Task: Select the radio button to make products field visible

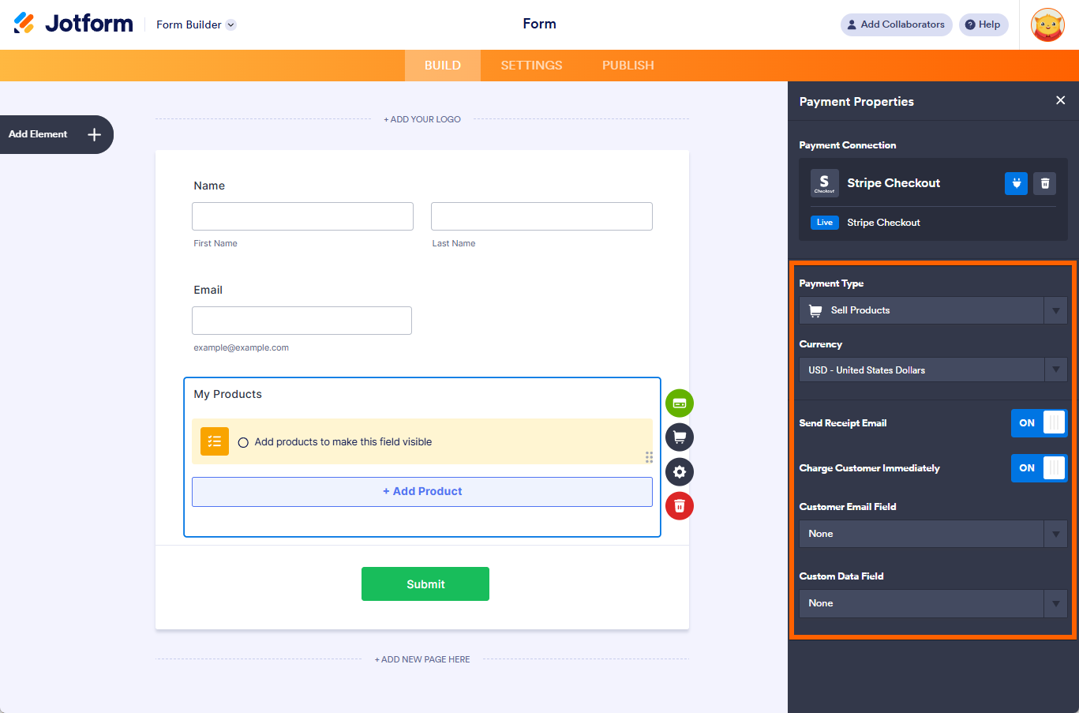Action: click(242, 442)
